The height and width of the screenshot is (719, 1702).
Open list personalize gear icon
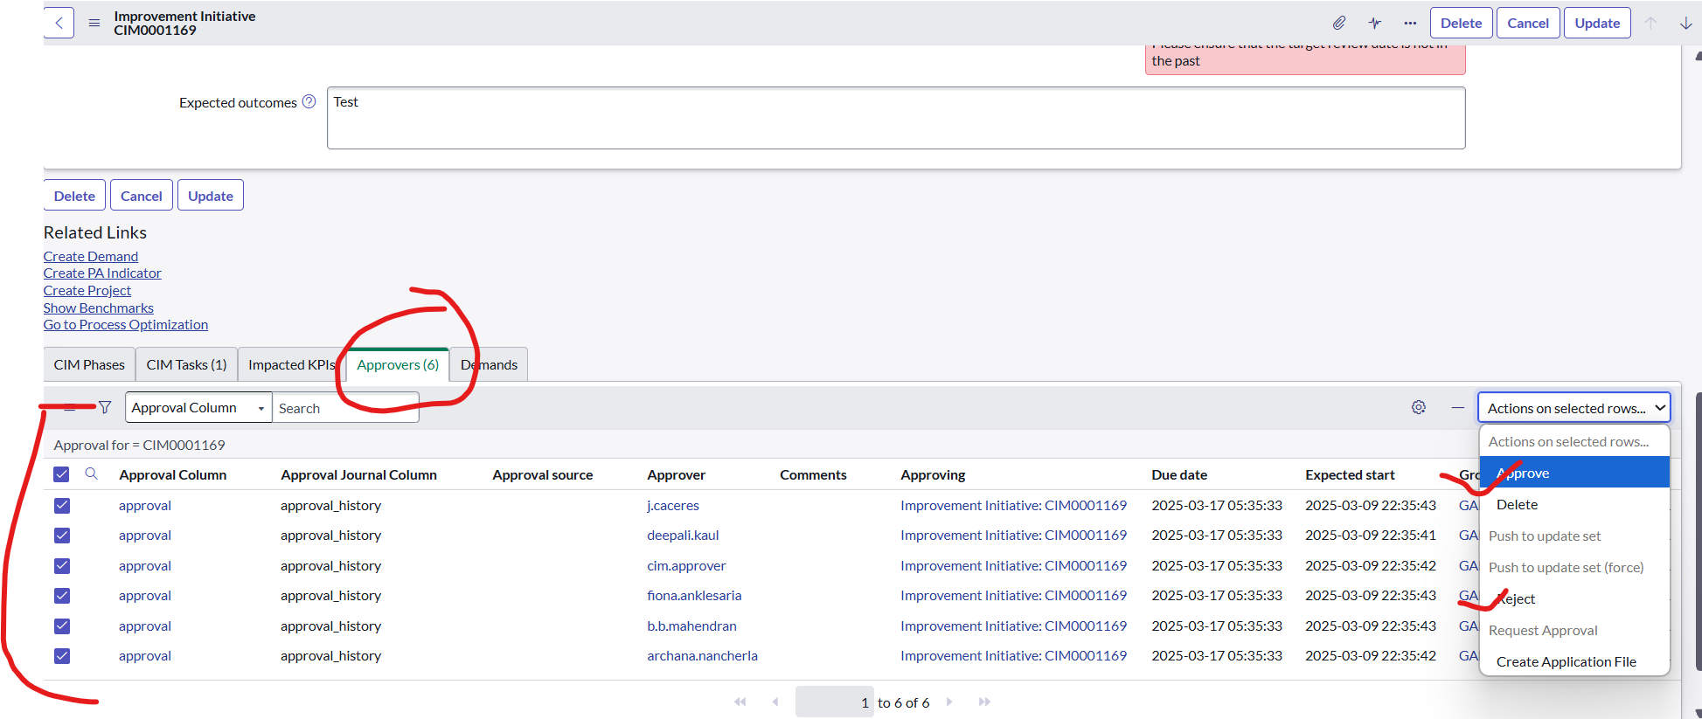point(1419,407)
